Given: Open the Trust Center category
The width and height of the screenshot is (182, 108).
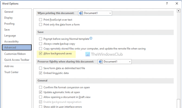Looking at the screenshot, I should tap(11, 72).
